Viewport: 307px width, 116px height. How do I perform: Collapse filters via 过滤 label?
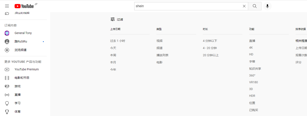pyautogui.click(x=120, y=19)
